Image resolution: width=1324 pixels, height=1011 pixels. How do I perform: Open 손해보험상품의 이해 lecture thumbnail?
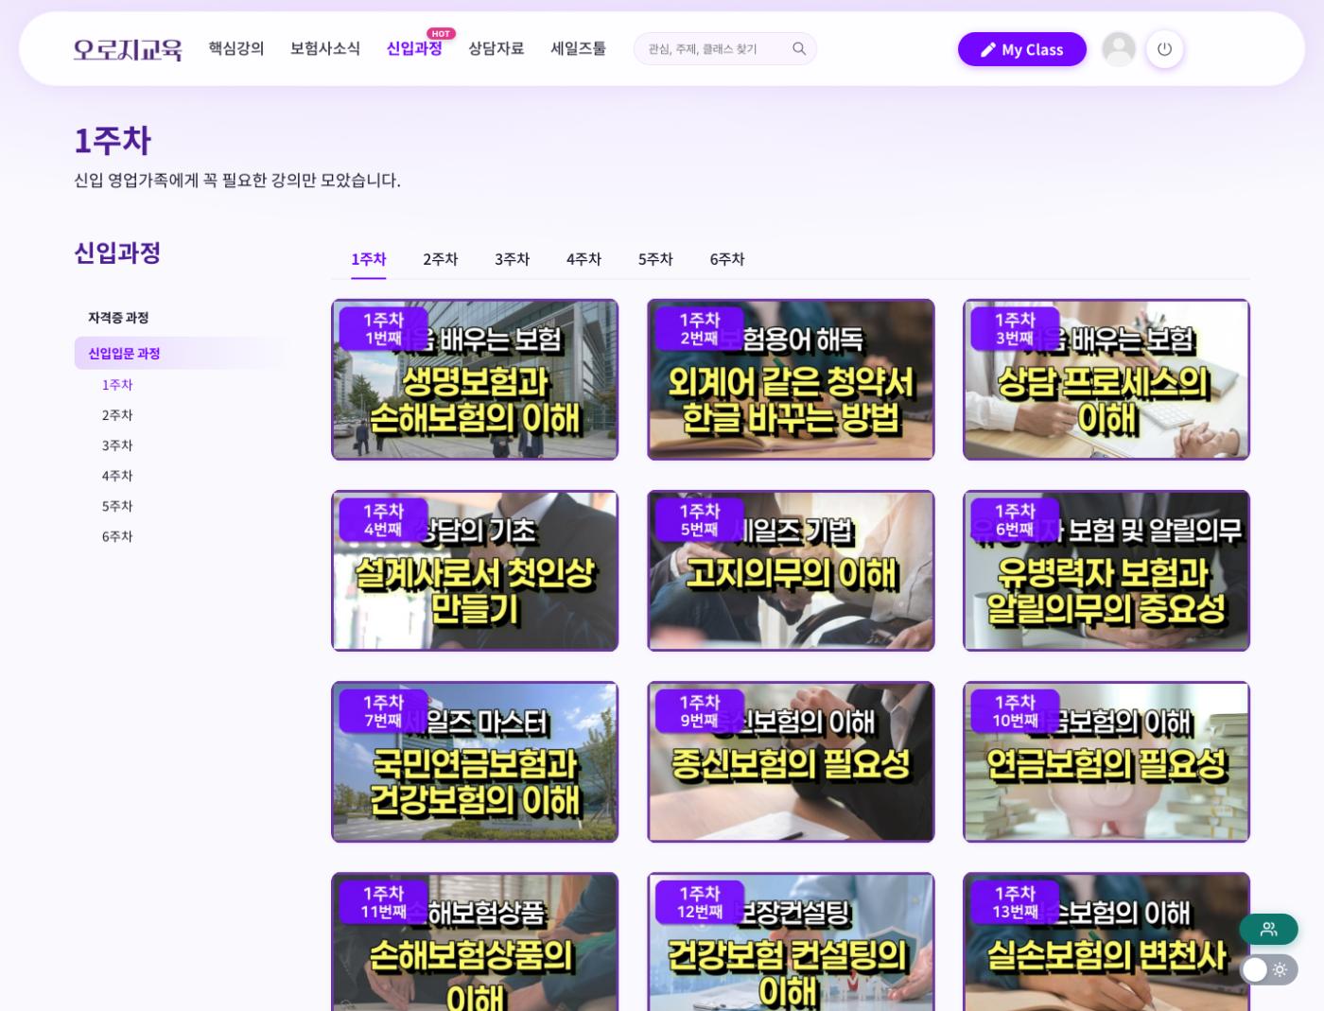point(475,942)
